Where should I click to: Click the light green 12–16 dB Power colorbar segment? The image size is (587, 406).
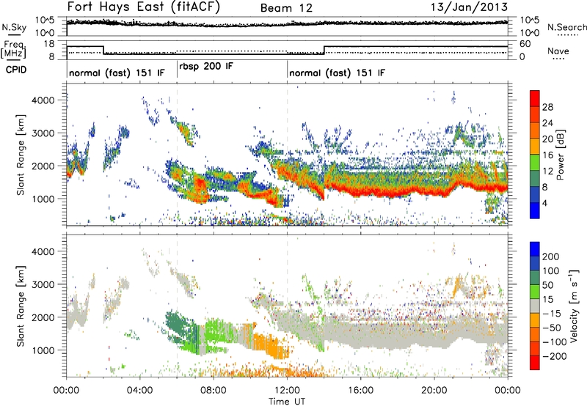[x=535, y=163]
